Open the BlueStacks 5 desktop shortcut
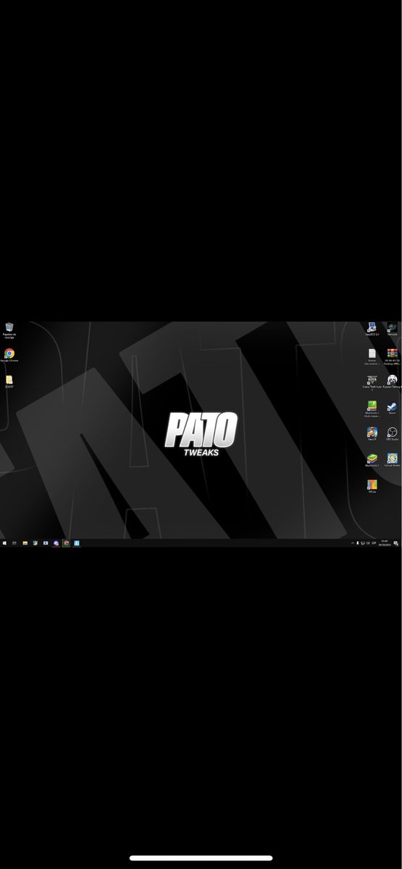402x869 pixels. [372, 461]
